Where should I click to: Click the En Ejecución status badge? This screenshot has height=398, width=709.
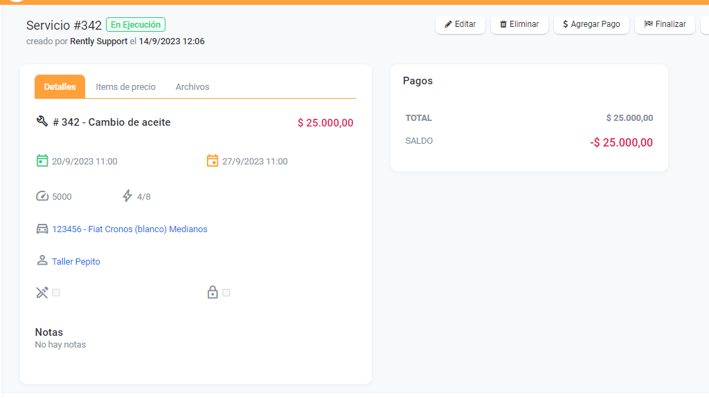coord(136,25)
